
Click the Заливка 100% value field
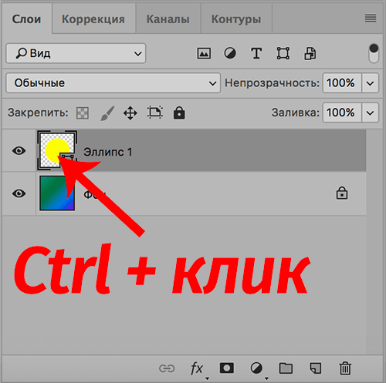342,113
